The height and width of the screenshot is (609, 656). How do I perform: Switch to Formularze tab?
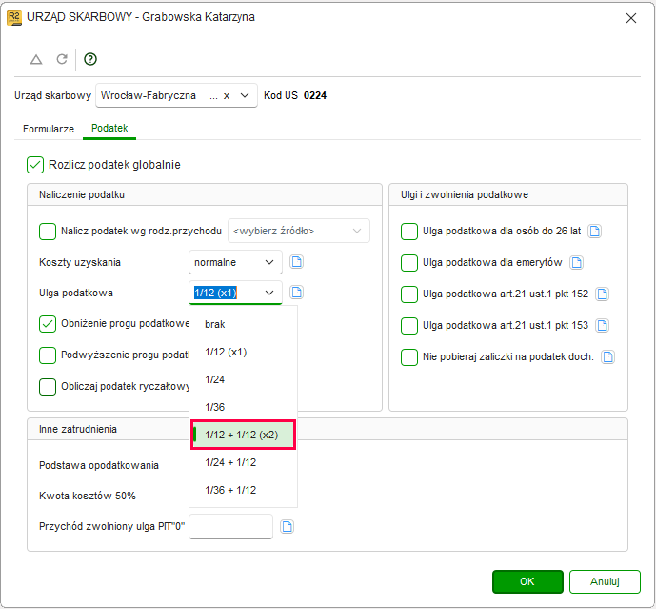[49, 129]
